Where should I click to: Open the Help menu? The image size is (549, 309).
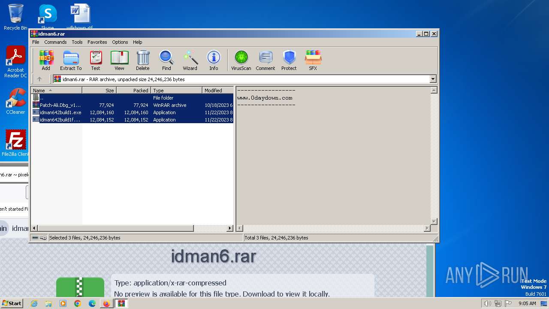(137, 42)
